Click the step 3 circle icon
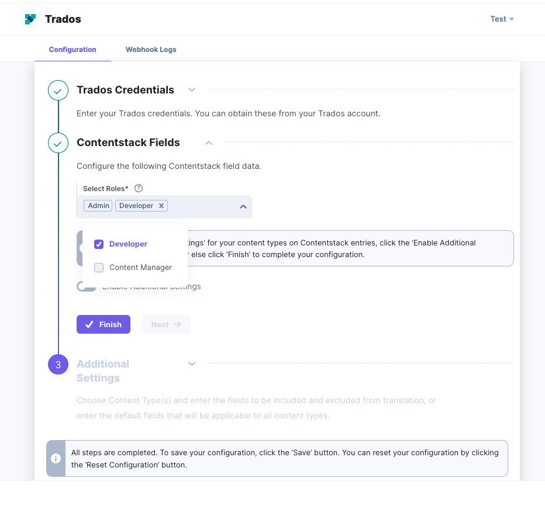 pos(58,364)
